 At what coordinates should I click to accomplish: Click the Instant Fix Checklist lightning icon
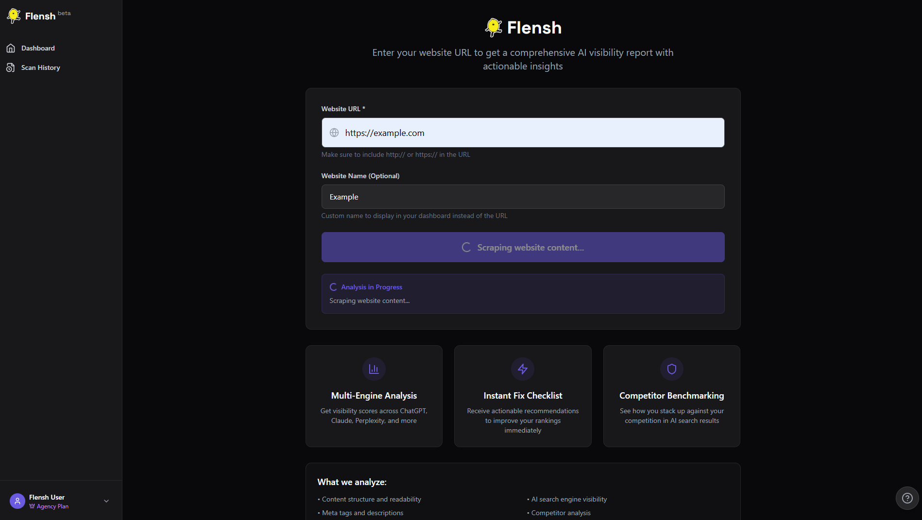[523, 369]
